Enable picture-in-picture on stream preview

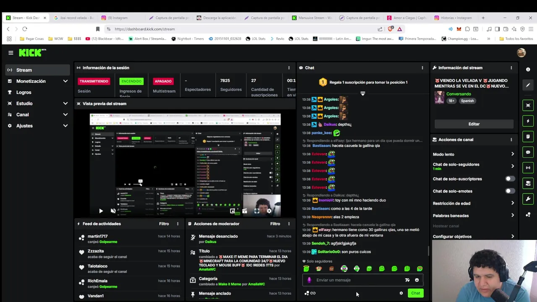232,211
